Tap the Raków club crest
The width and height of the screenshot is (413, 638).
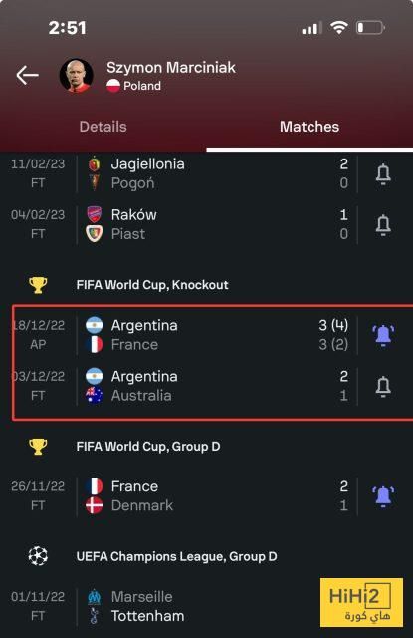(95, 215)
